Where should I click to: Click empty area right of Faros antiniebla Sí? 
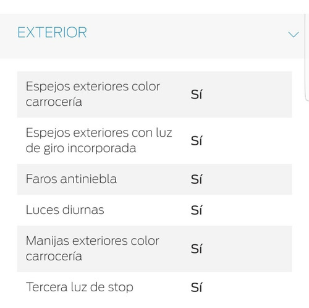coord(247,179)
